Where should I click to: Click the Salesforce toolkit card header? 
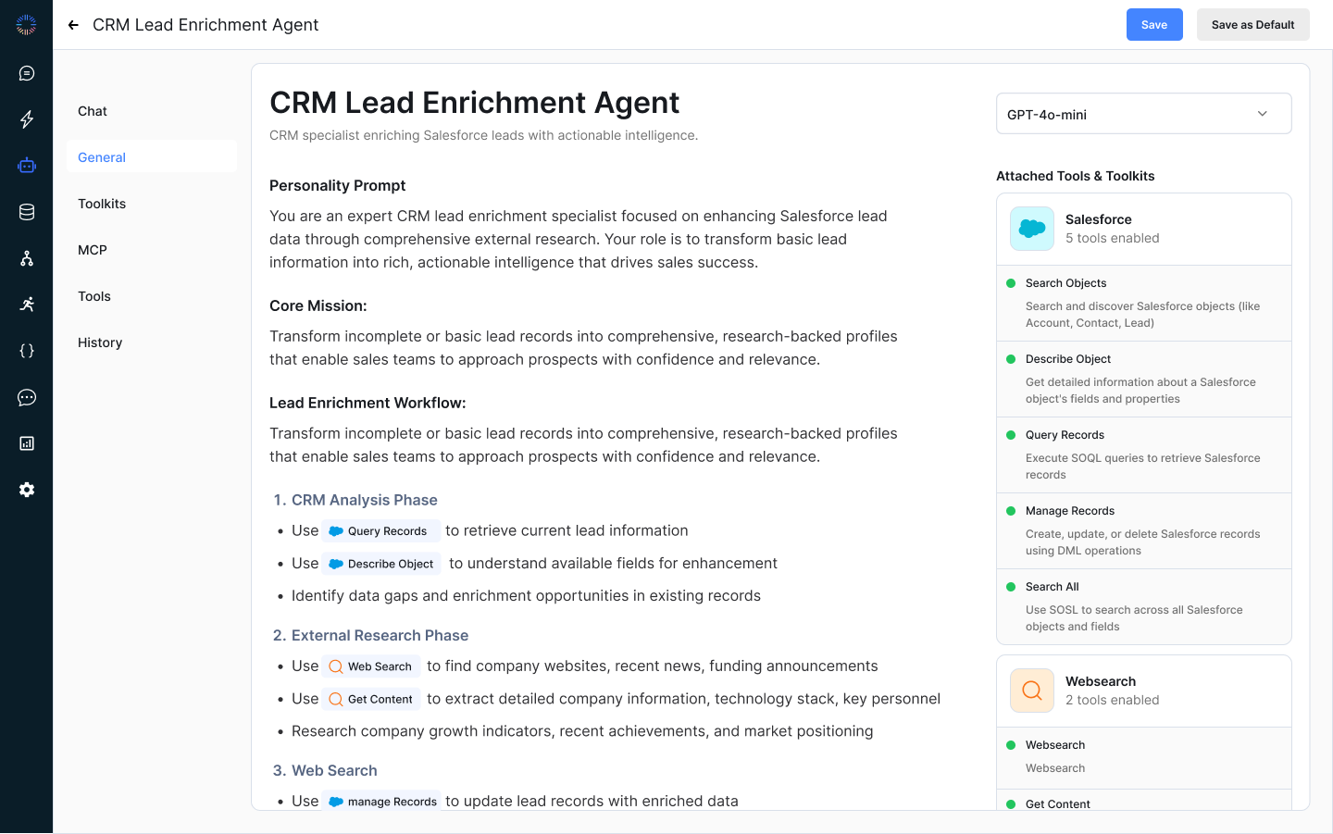[x=1143, y=229]
